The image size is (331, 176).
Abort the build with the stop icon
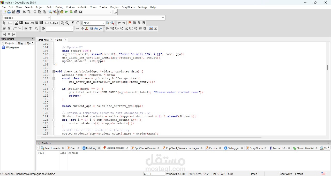point(81,12)
